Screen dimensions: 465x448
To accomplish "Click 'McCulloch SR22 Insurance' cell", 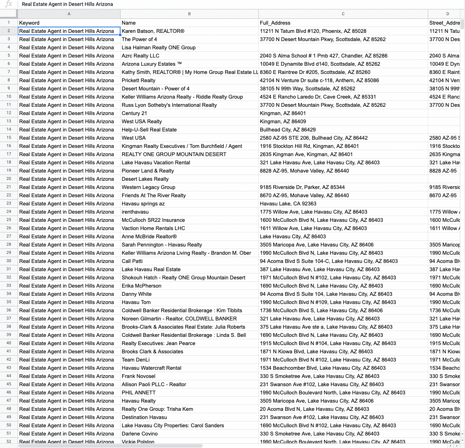I will [x=189, y=220].
